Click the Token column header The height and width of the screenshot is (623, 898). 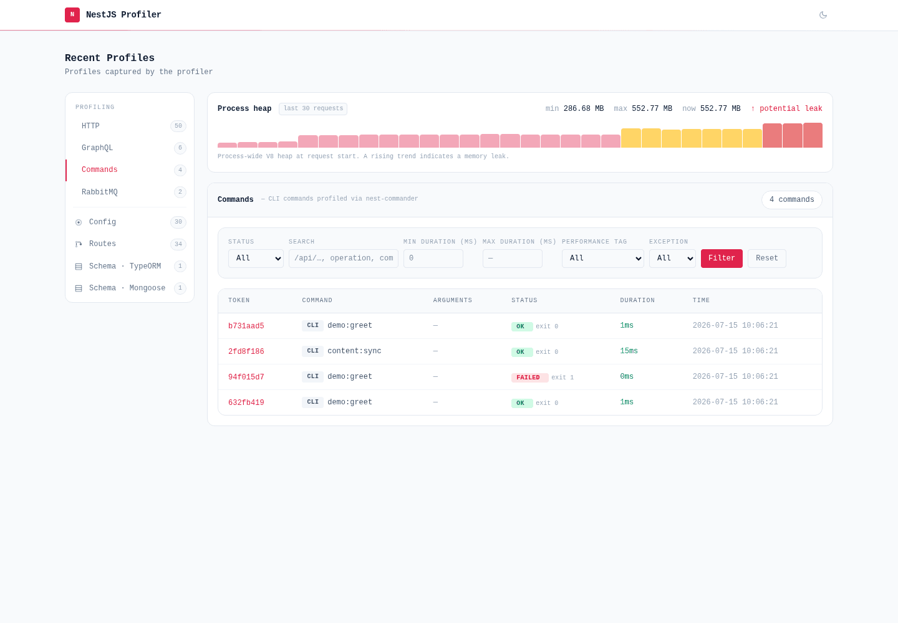tap(239, 301)
